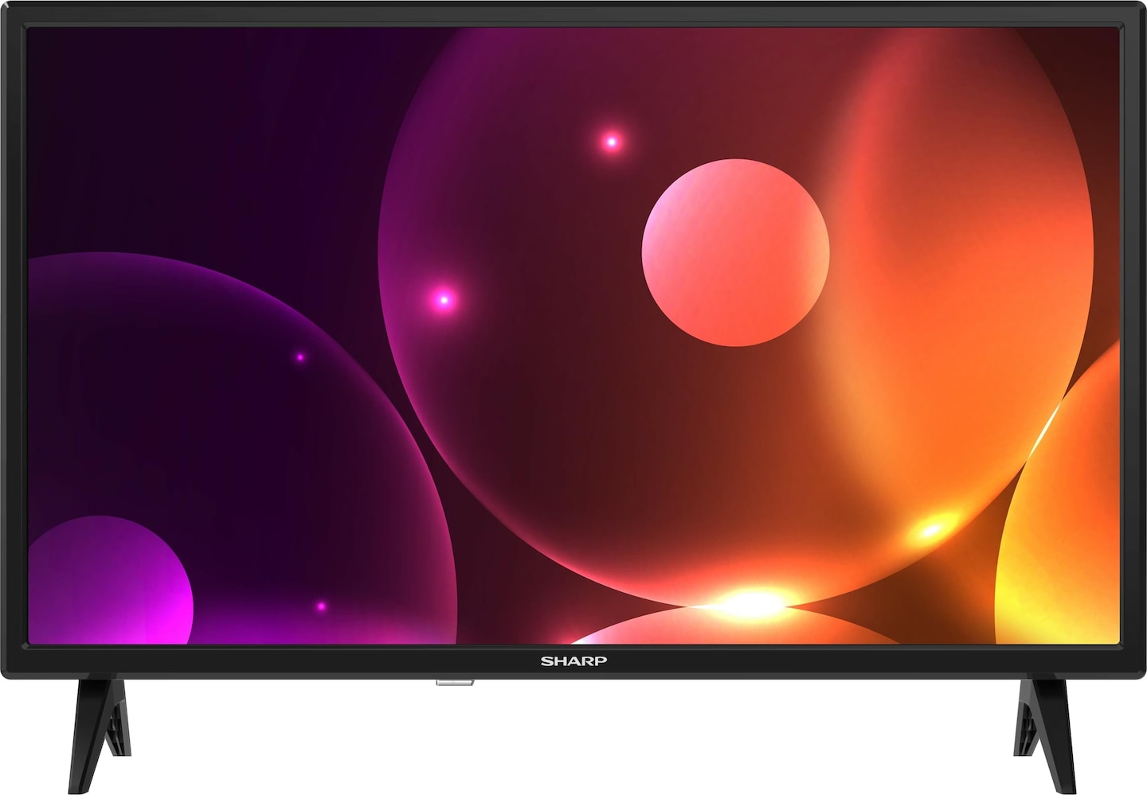Click the solid pink circle inside sphere
The width and height of the screenshot is (1147, 795).
click(735, 253)
